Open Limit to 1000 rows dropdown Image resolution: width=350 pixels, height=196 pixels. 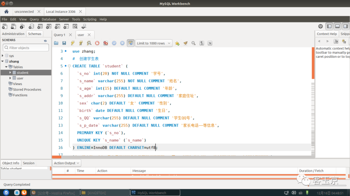(154, 43)
